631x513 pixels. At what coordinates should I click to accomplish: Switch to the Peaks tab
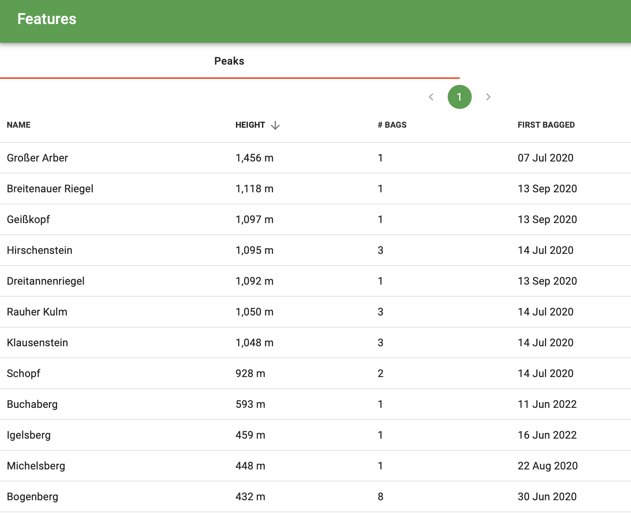(229, 61)
